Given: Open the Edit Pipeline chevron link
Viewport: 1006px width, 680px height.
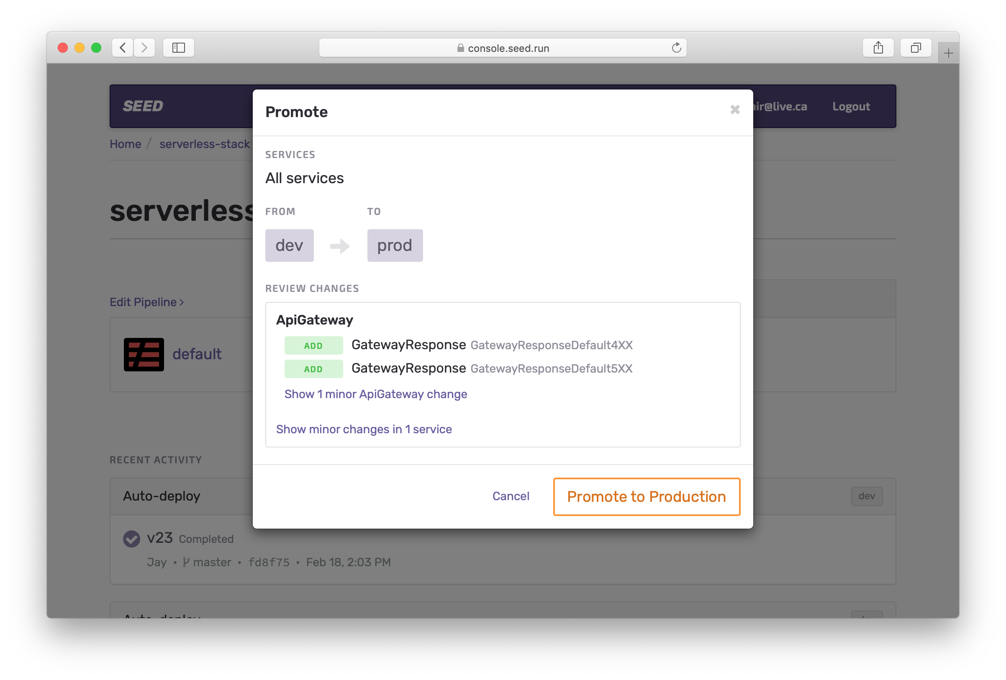Looking at the screenshot, I should [x=147, y=302].
